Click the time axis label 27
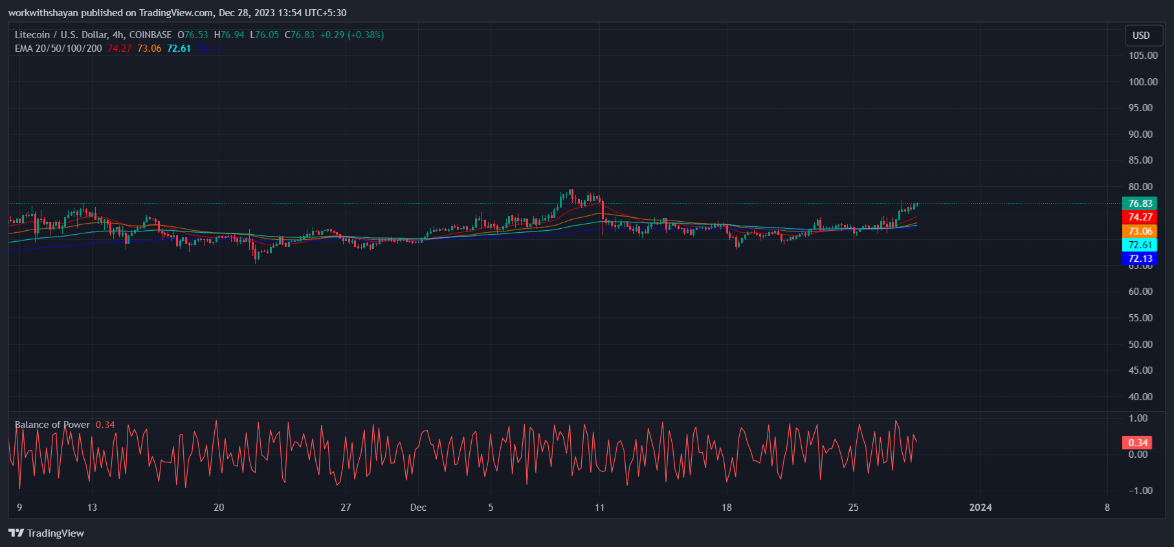 coord(346,508)
